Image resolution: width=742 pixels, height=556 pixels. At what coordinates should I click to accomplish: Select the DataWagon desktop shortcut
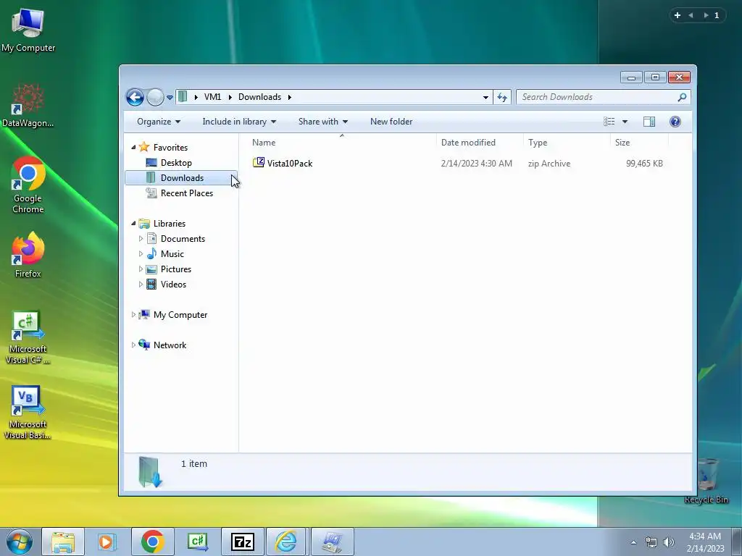28,106
